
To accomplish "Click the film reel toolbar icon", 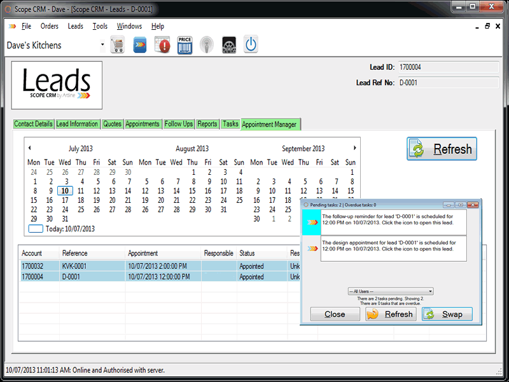I will (x=229, y=45).
